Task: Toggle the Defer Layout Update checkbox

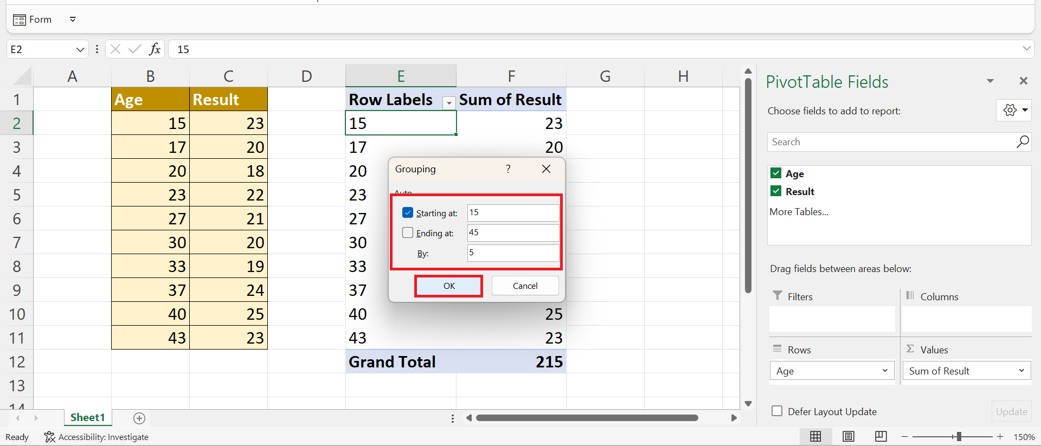Action: 777,411
